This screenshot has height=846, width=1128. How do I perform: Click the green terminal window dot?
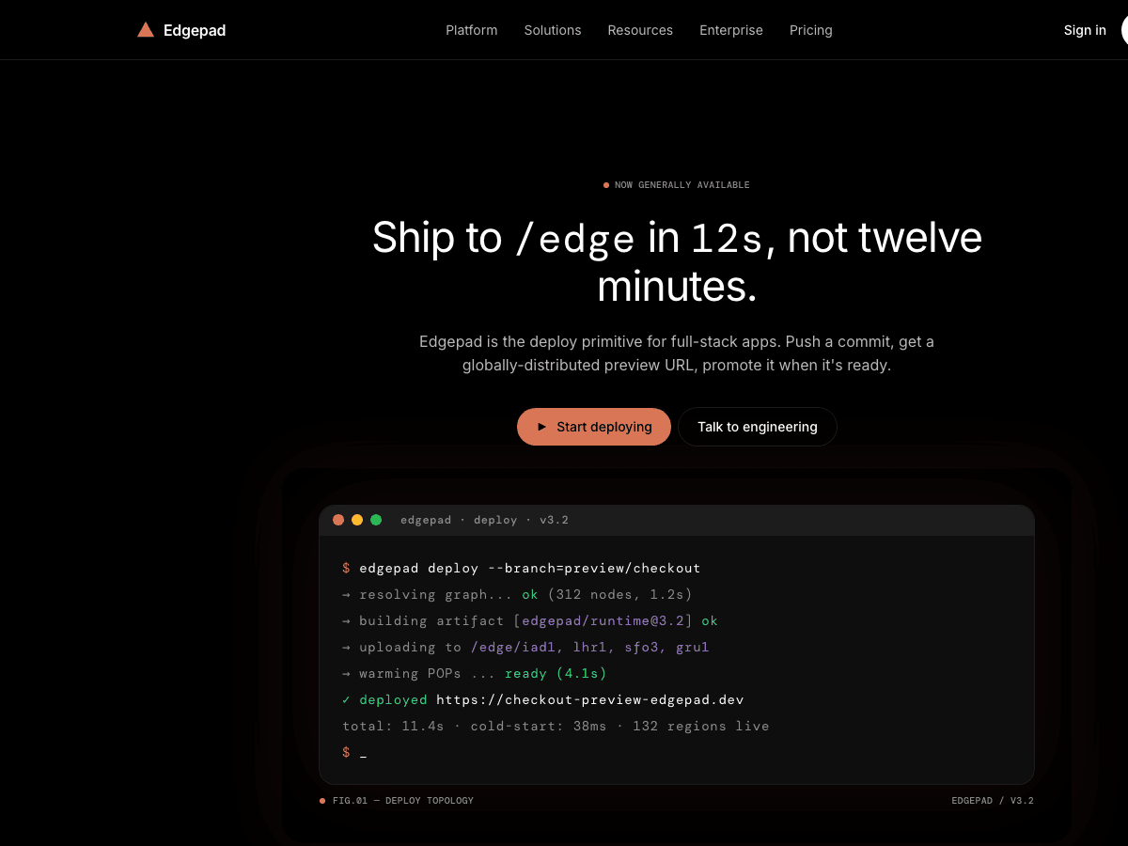point(376,520)
